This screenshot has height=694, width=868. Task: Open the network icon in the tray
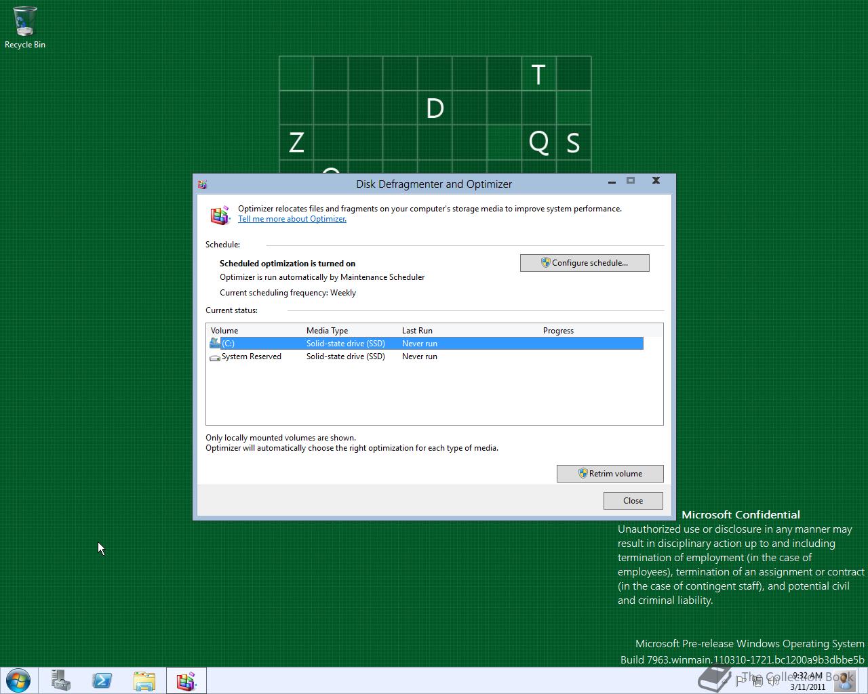tap(757, 681)
